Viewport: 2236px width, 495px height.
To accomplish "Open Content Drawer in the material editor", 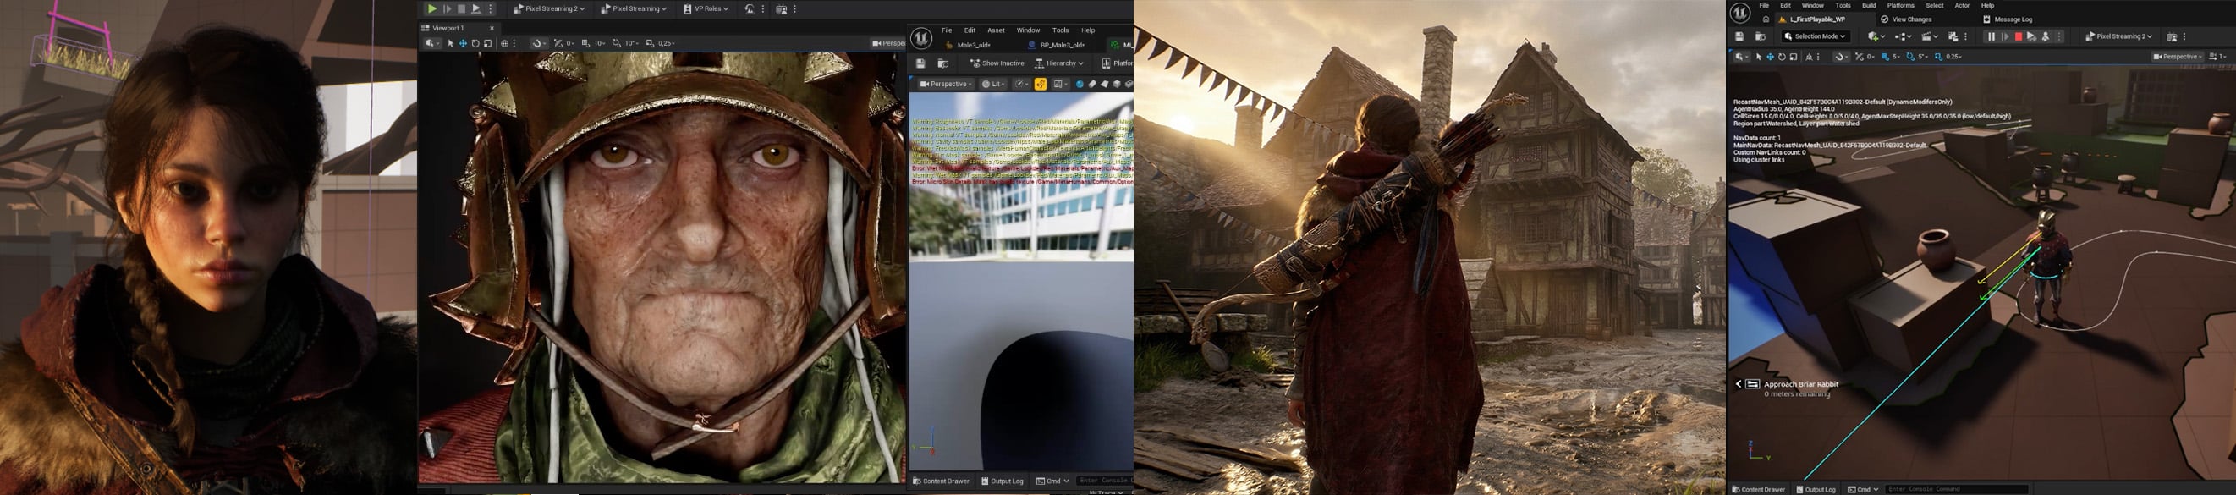I will [x=941, y=481].
